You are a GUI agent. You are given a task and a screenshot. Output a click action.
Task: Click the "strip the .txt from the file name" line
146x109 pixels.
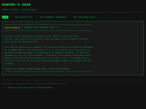(48, 61)
